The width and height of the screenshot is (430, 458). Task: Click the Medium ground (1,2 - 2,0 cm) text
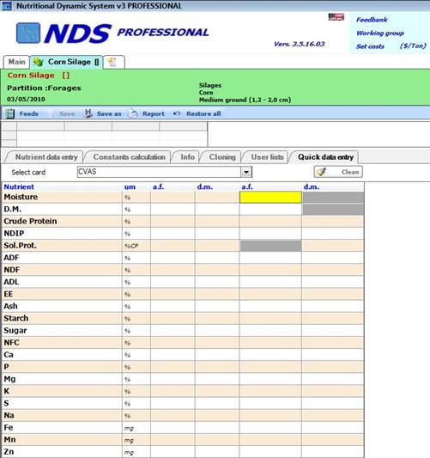tap(245, 100)
